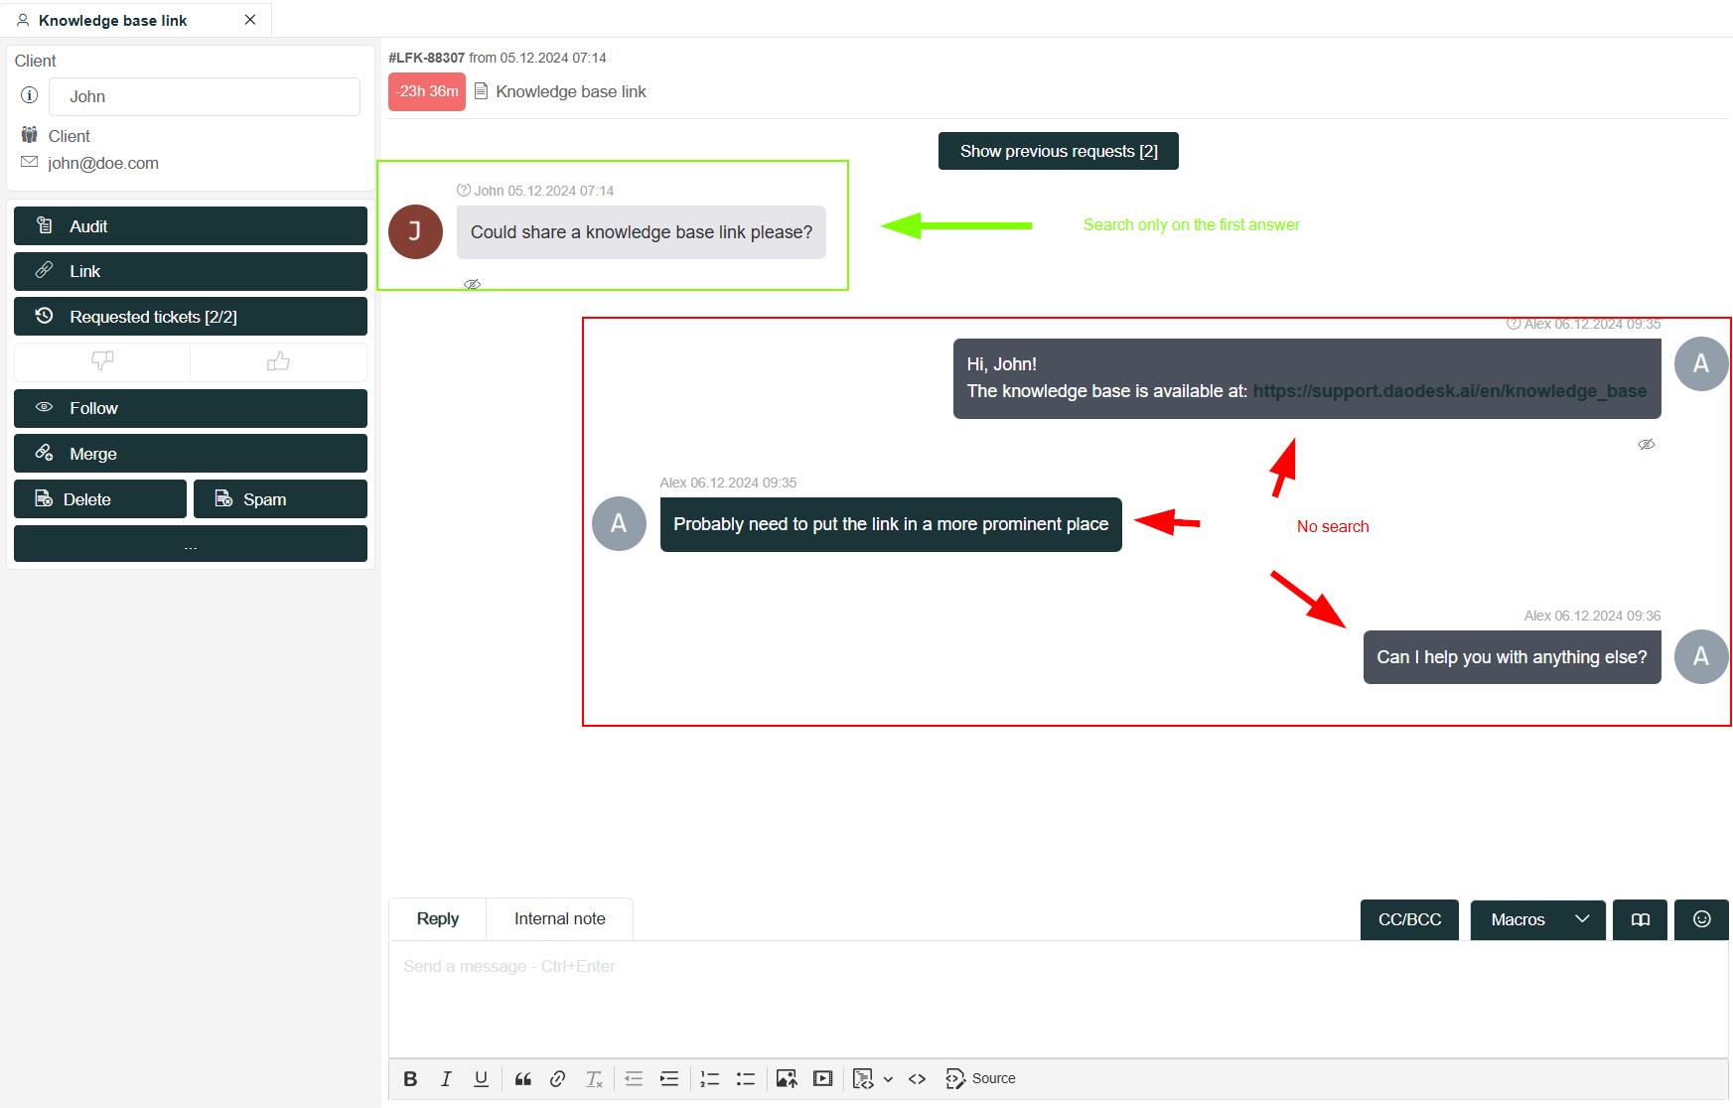Rate the ticket with thumbs up

278,361
